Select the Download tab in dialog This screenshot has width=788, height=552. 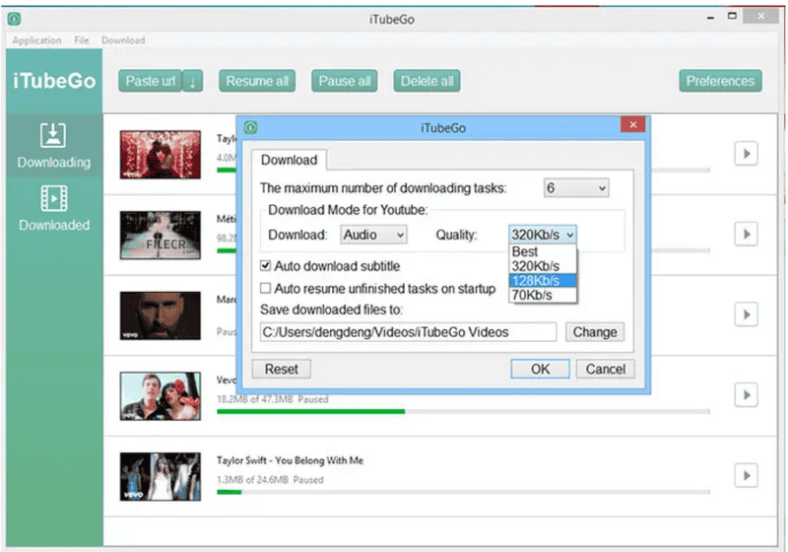pyautogui.click(x=289, y=160)
